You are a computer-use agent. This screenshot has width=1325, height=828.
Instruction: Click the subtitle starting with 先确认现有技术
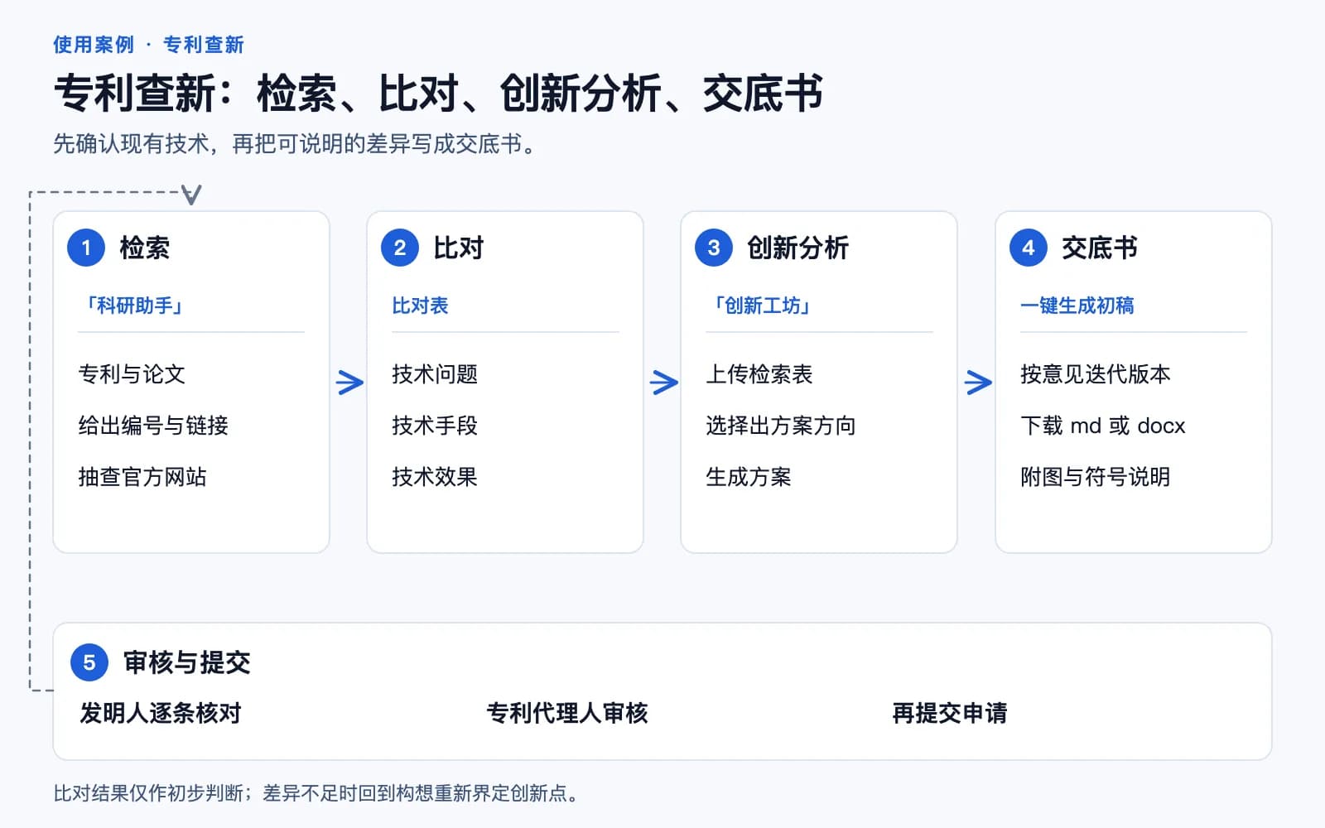(296, 144)
